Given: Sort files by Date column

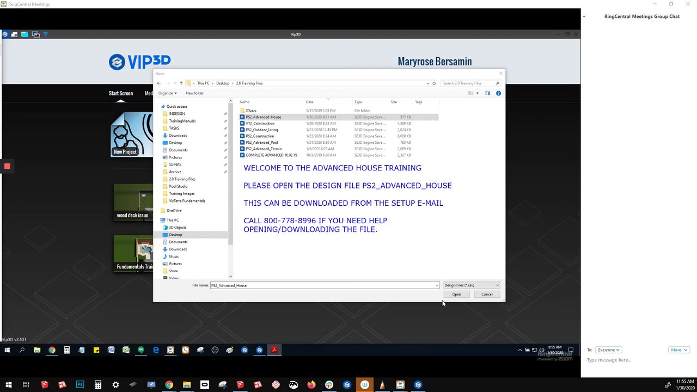Looking at the screenshot, I should pyautogui.click(x=309, y=102).
